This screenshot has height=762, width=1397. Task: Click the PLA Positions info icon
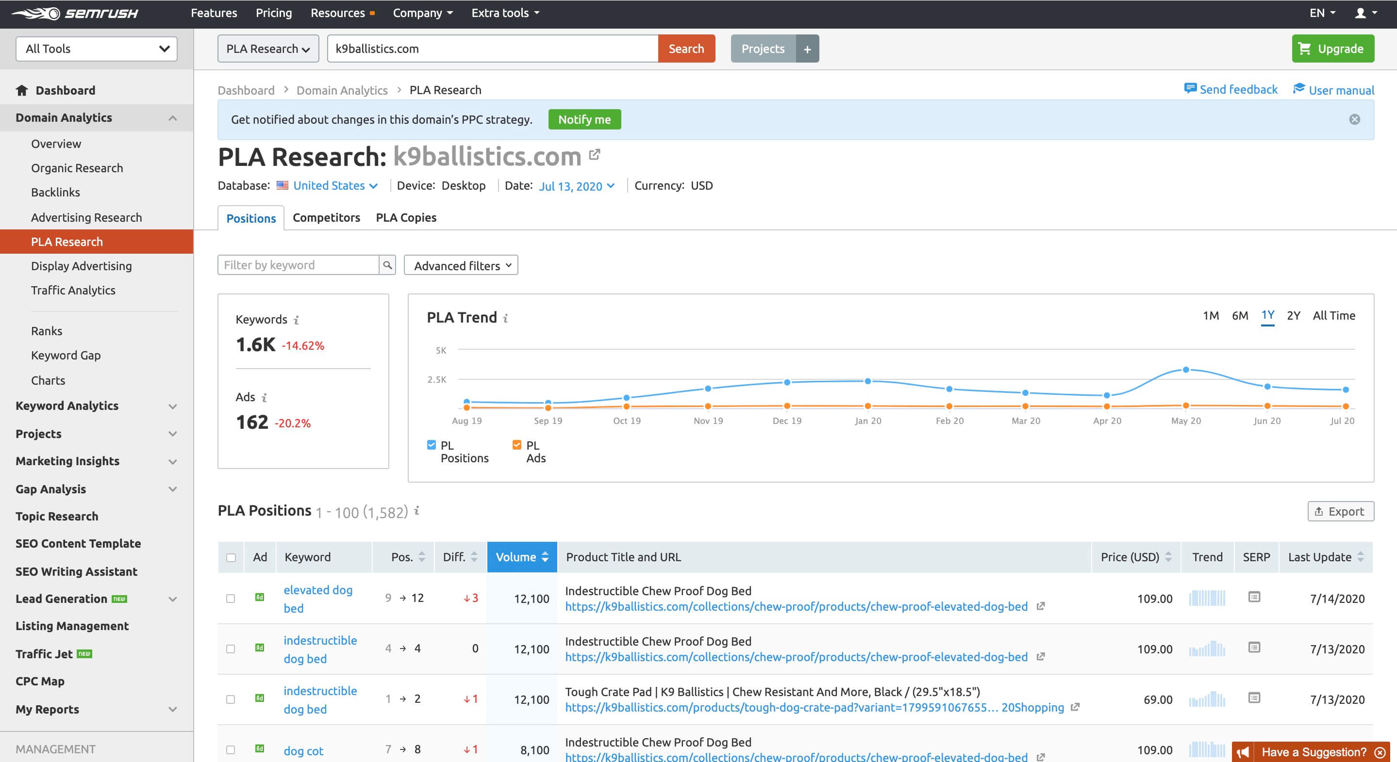[x=416, y=511]
